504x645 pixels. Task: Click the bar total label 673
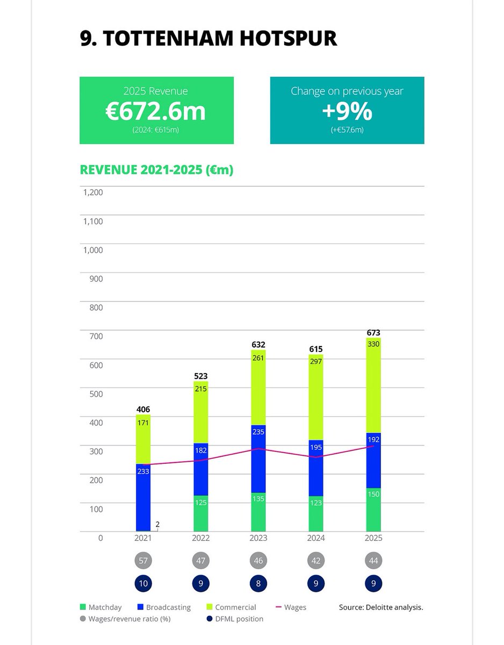point(374,333)
